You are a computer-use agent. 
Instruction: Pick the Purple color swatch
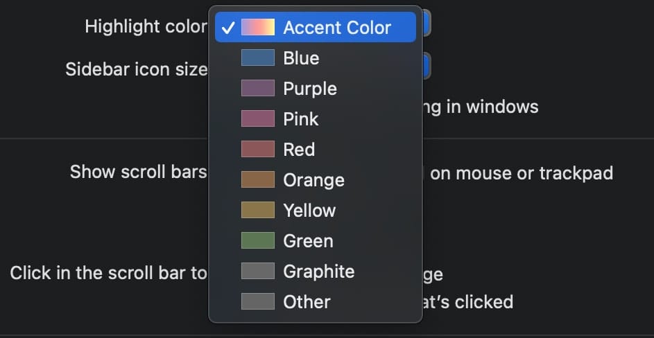click(258, 89)
